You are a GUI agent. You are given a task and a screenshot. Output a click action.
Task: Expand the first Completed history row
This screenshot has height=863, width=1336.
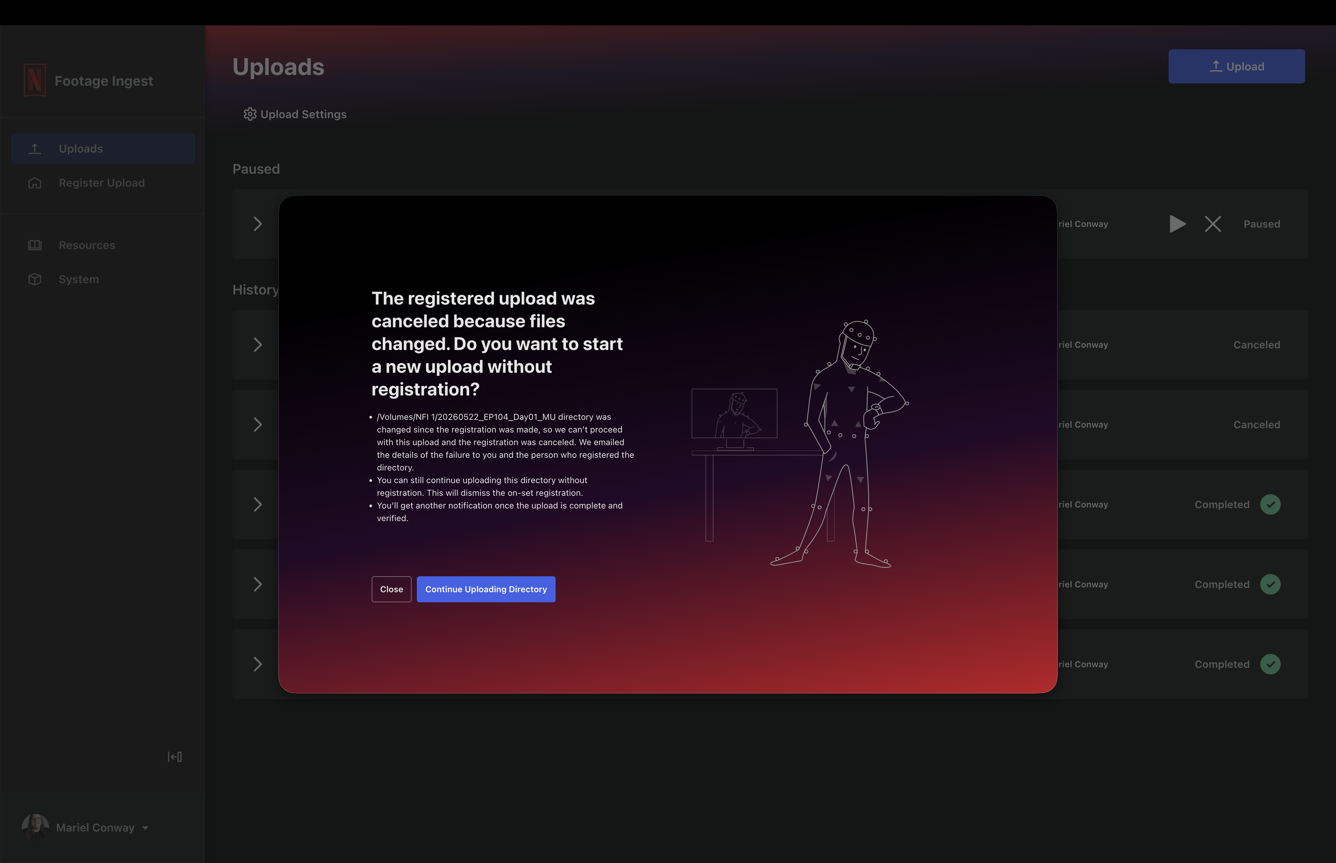pos(257,504)
